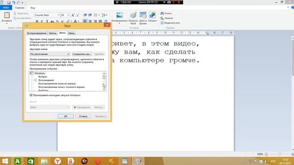Justify the text alignment

[x=100, y=21]
